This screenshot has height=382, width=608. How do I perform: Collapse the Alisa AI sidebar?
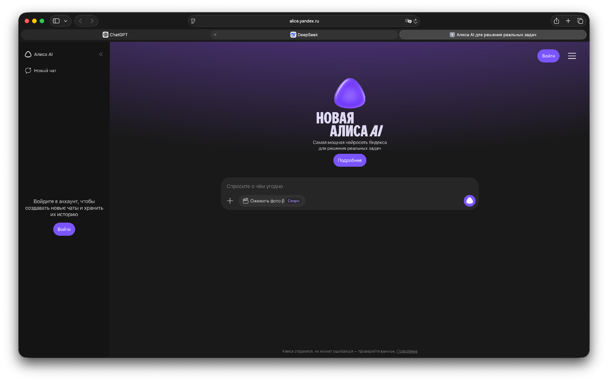pyautogui.click(x=100, y=54)
